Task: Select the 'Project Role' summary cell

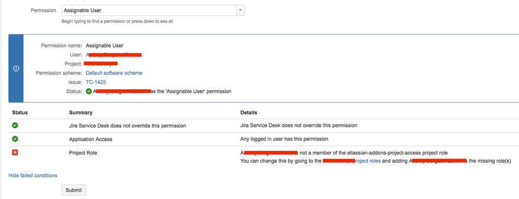Action: click(x=83, y=153)
